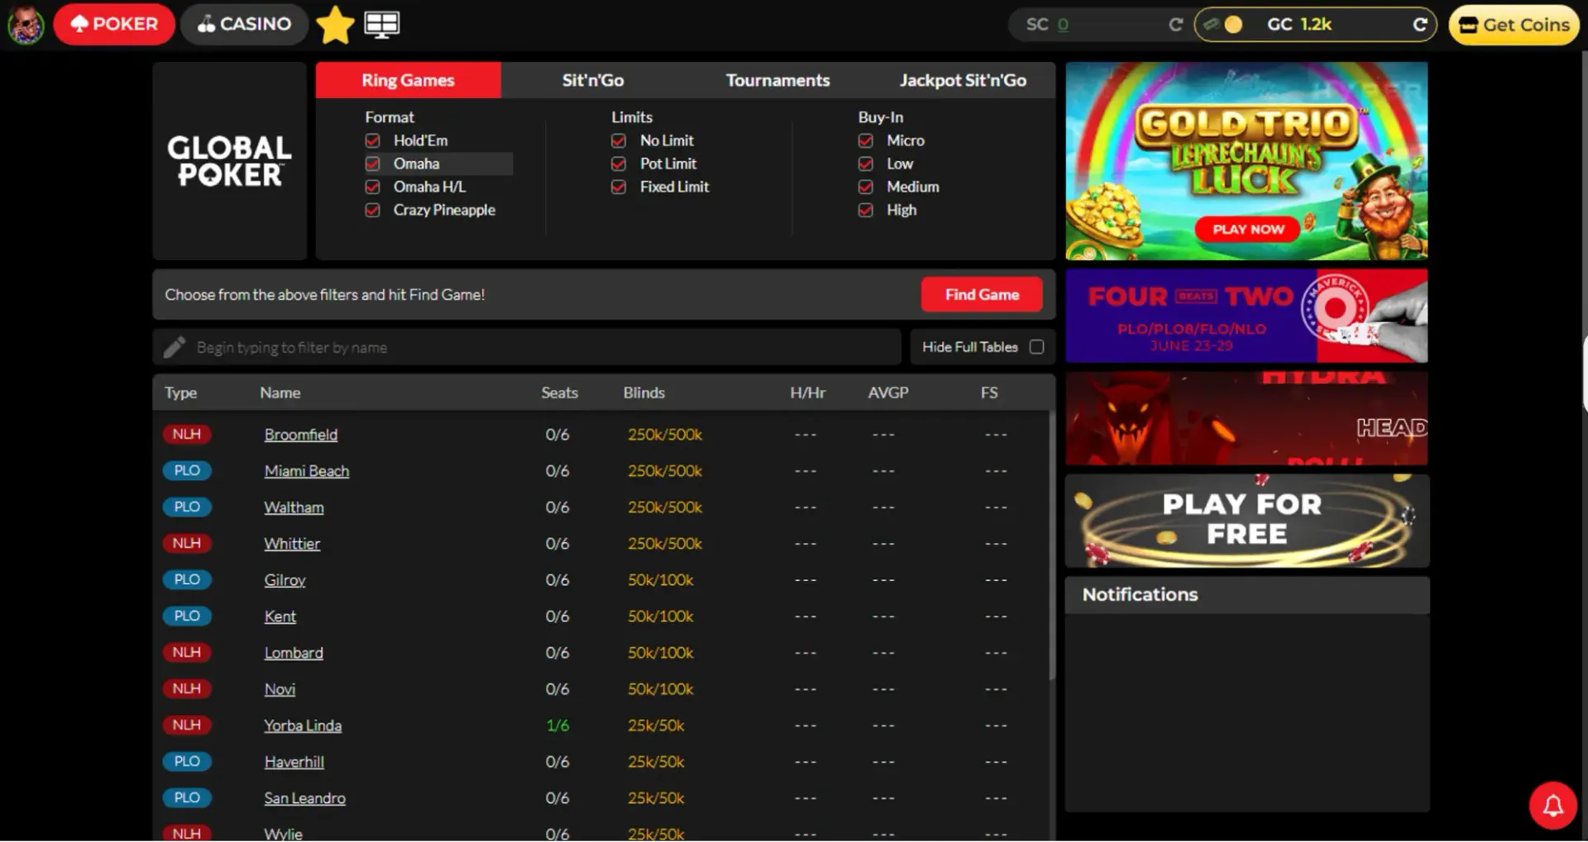Uncheck the Omaha H/L format checkbox
This screenshot has width=1588, height=842.
[x=373, y=187]
